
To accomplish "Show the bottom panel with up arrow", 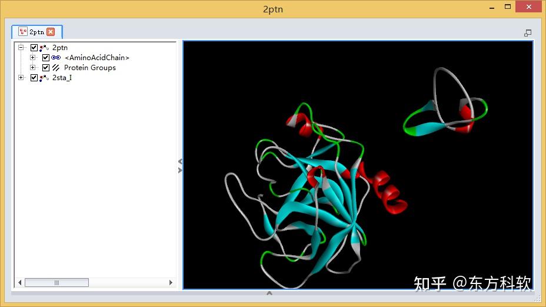I will [x=269, y=293].
